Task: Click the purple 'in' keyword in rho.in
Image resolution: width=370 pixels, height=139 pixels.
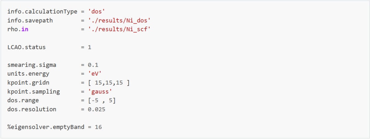Action: pos(25,30)
